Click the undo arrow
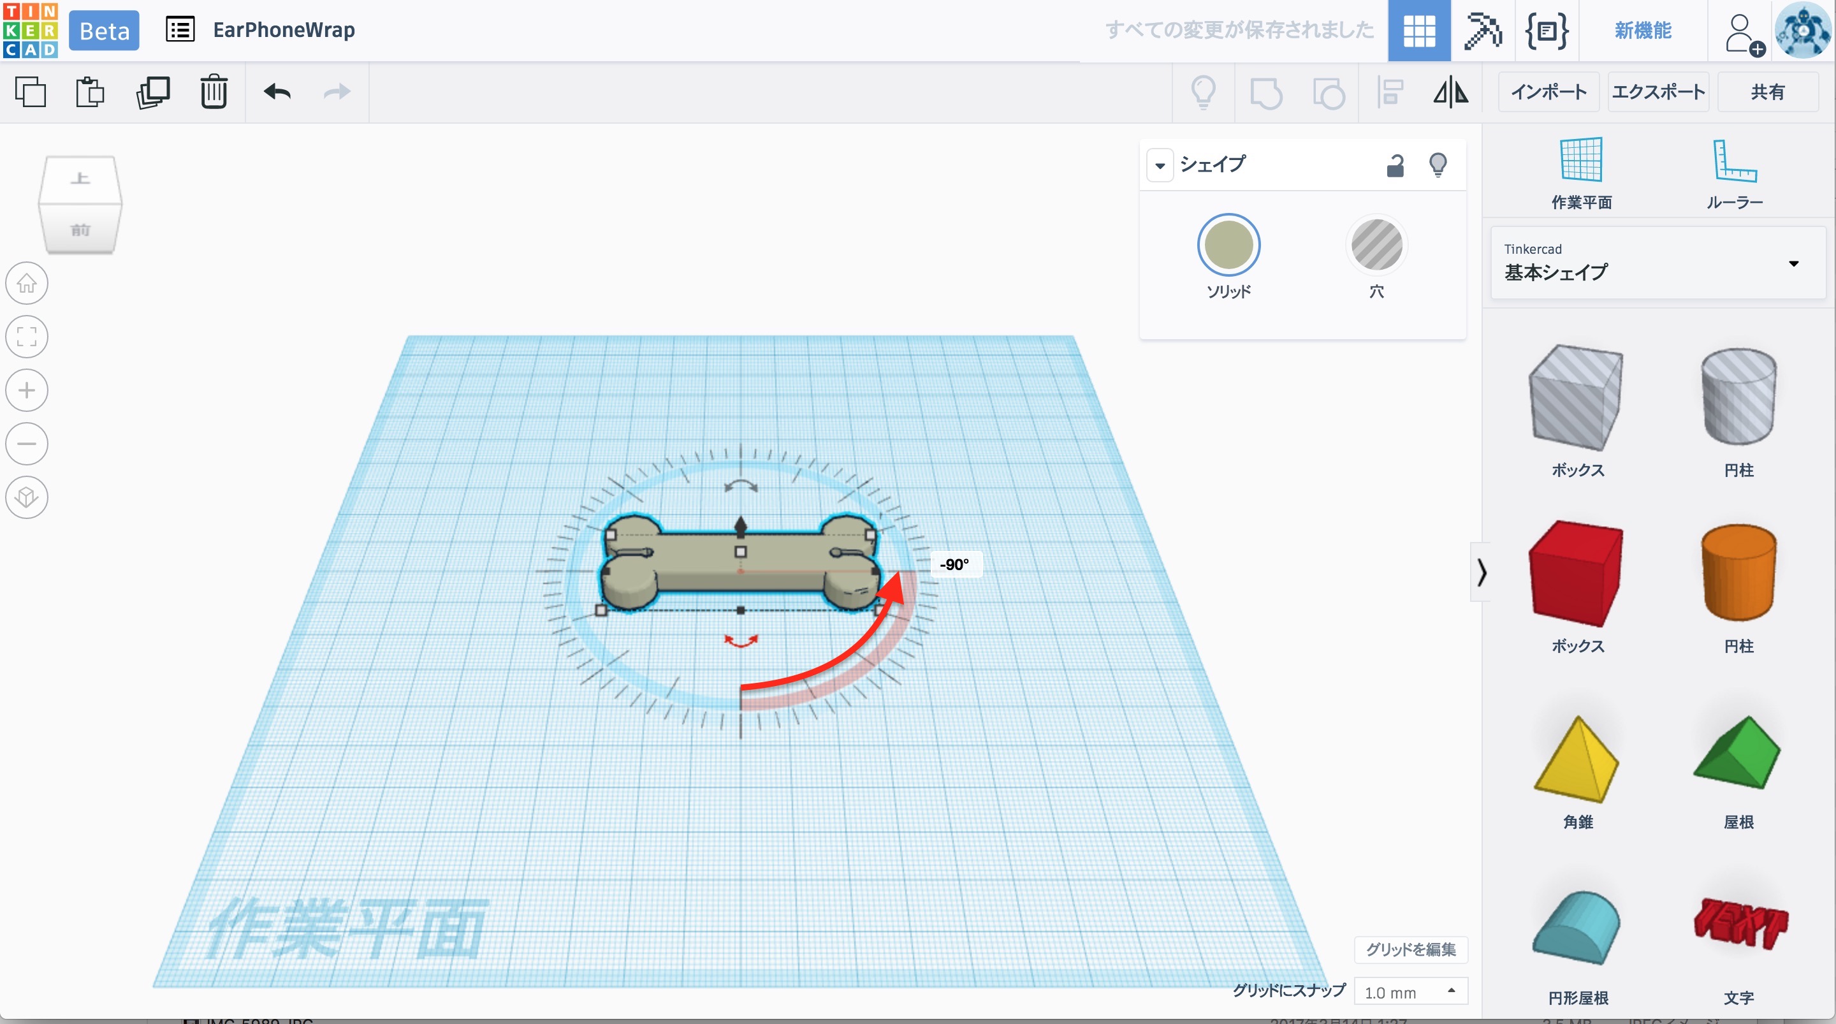This screenshot has width=1836, height=1024. [277, 92]
